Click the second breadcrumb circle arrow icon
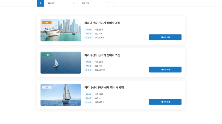The width and height of the screenshot is (222, 124). click(109, 3)
